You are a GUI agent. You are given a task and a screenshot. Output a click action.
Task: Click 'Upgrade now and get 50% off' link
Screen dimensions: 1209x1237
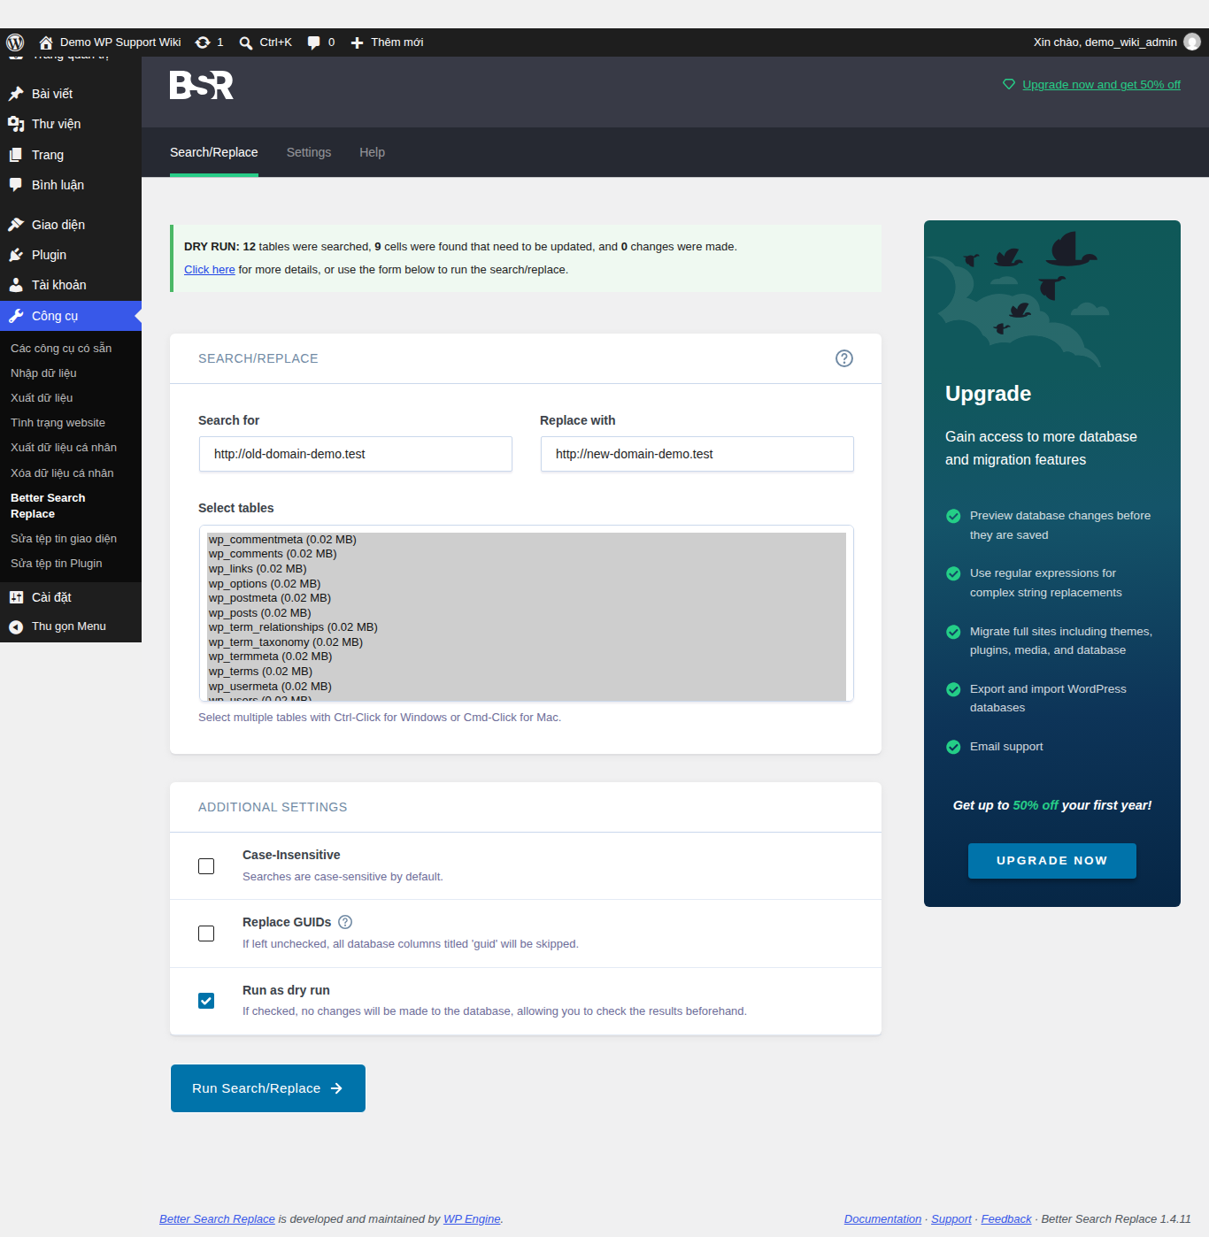(x=1101, y=85)
